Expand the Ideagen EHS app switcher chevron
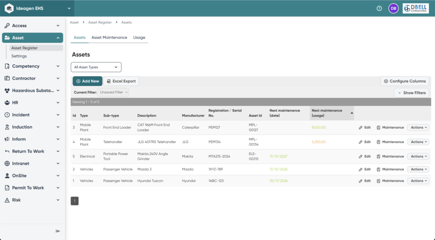This screenshot has width=435, height=240. (69, 8)
